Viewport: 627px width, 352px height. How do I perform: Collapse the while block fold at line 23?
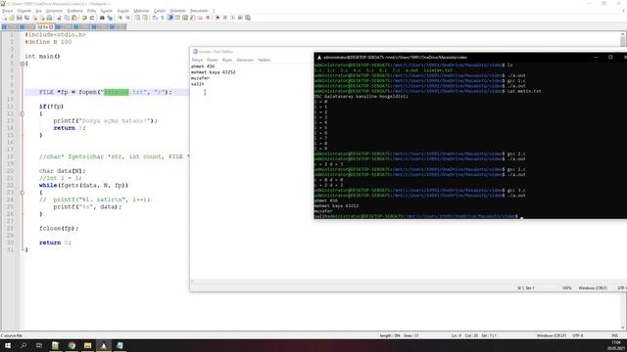tap(23, 193)
